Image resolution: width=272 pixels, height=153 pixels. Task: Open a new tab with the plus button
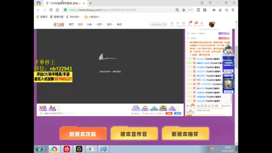[90, 3]
